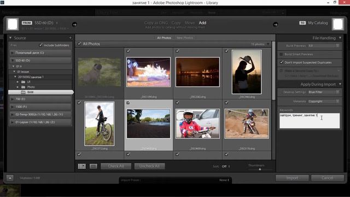Uncheck the dirt bike jumping photo
The image size is (350, 197).
[226, 102]
